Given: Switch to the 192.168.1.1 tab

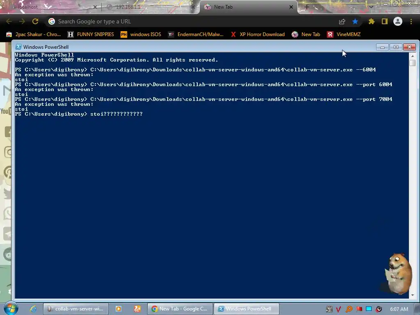Looking at the screenshot, I should [x=150, y=7].
